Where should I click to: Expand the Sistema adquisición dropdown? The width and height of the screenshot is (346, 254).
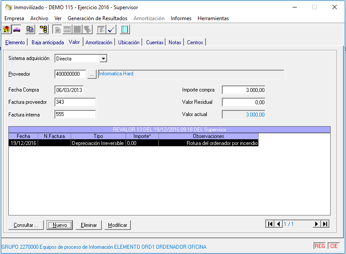[103, 58]
